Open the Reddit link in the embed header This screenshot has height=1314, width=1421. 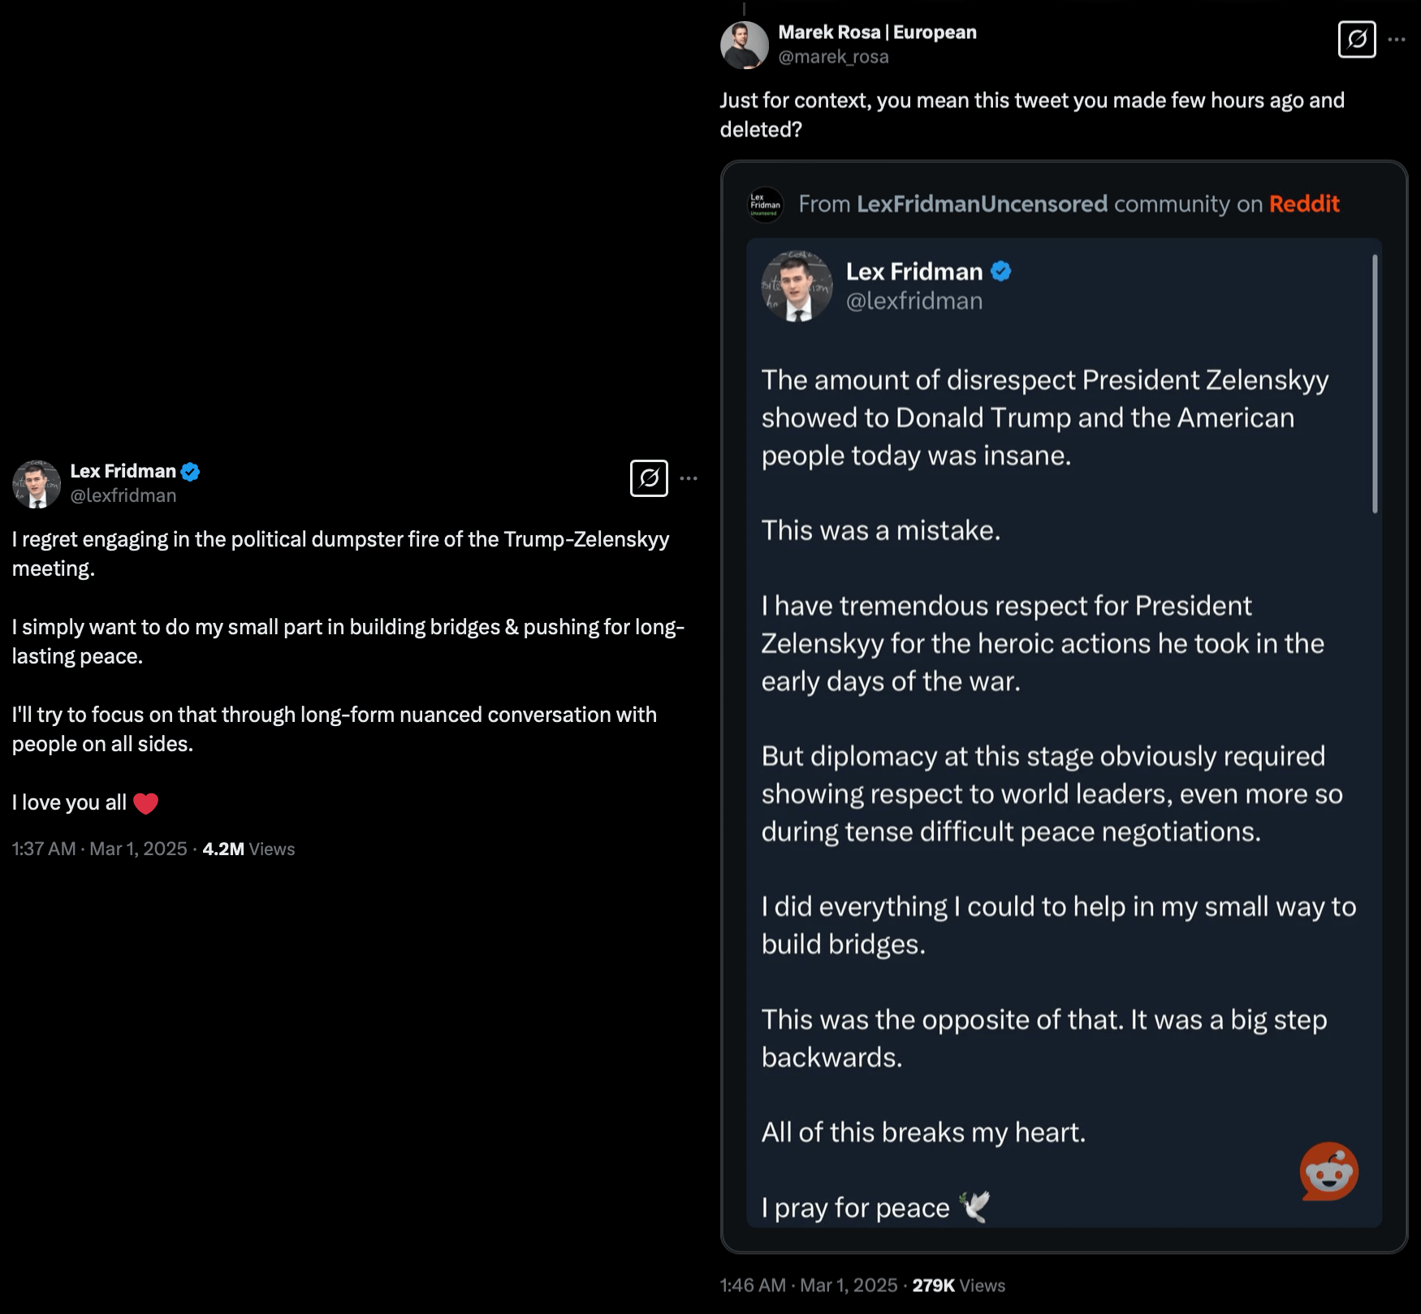tap(1304, 204)
